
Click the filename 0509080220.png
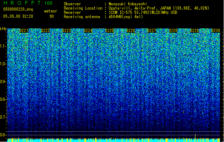click(18, 9)
